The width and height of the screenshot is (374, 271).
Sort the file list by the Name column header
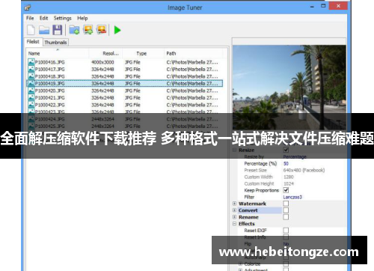tap(58, 53)
